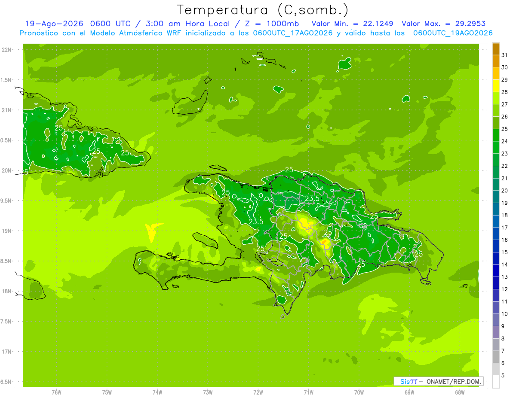516x398 pixels.
Task: Click 'Valor Max. = 29.2953' text
Action: coord(443,24)
